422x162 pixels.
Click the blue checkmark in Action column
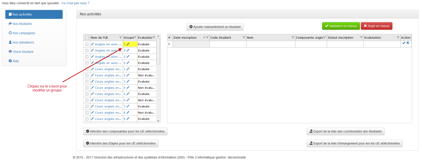pos(404,43)
